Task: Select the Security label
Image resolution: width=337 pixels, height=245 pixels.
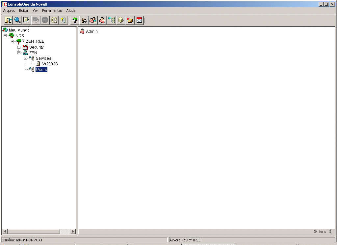Action: click(x=36, y=47)
